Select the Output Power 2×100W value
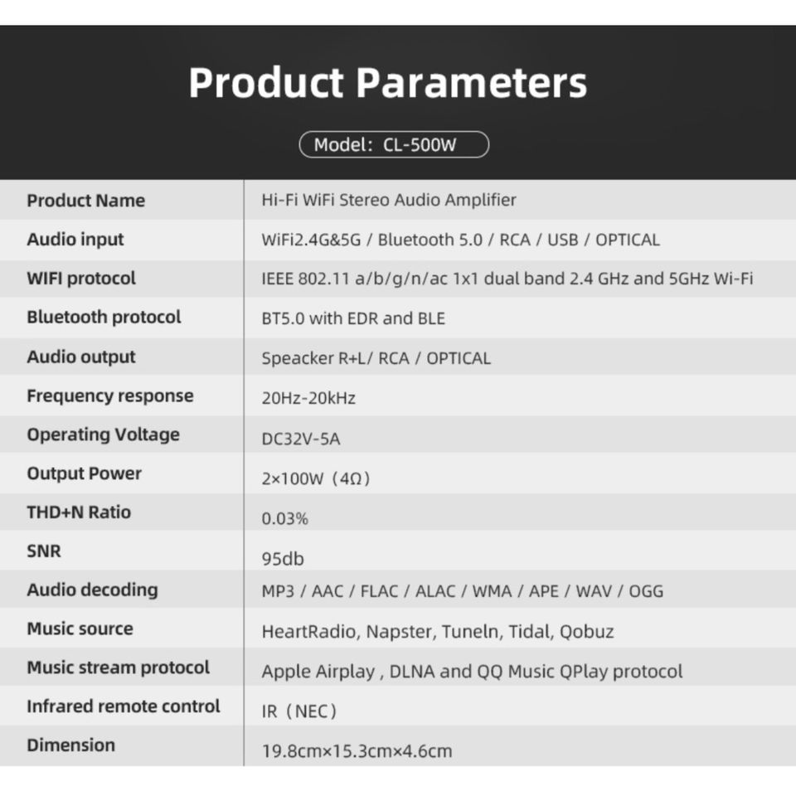 316,479
